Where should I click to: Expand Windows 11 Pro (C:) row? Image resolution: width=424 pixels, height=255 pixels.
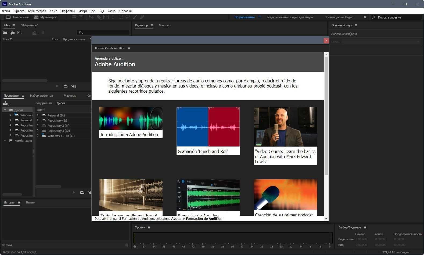click(x=38, y=136)
